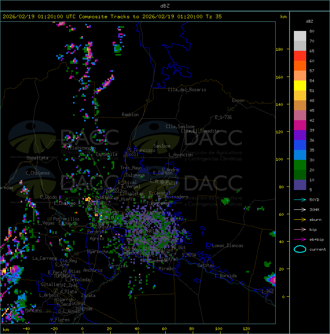The height and width of the screenshot is (334, 330).
Task: Select the Ramblon place label
Action: [x=130, y=115]
